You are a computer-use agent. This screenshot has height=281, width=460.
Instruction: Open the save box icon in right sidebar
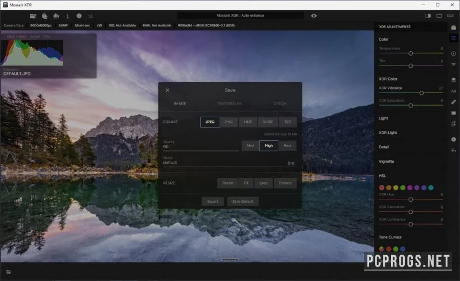pyautogui.click(x=454, y=27)
